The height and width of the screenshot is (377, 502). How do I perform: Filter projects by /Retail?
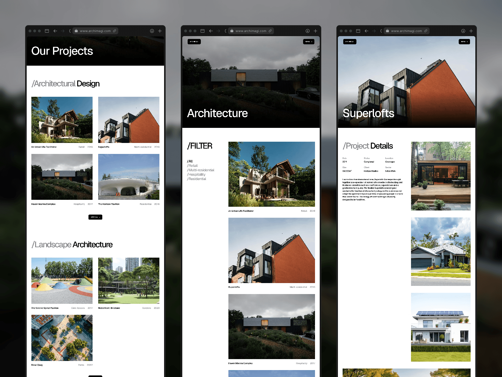193,166
